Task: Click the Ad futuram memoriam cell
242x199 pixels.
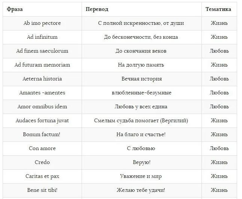Action: pos(42,65)
